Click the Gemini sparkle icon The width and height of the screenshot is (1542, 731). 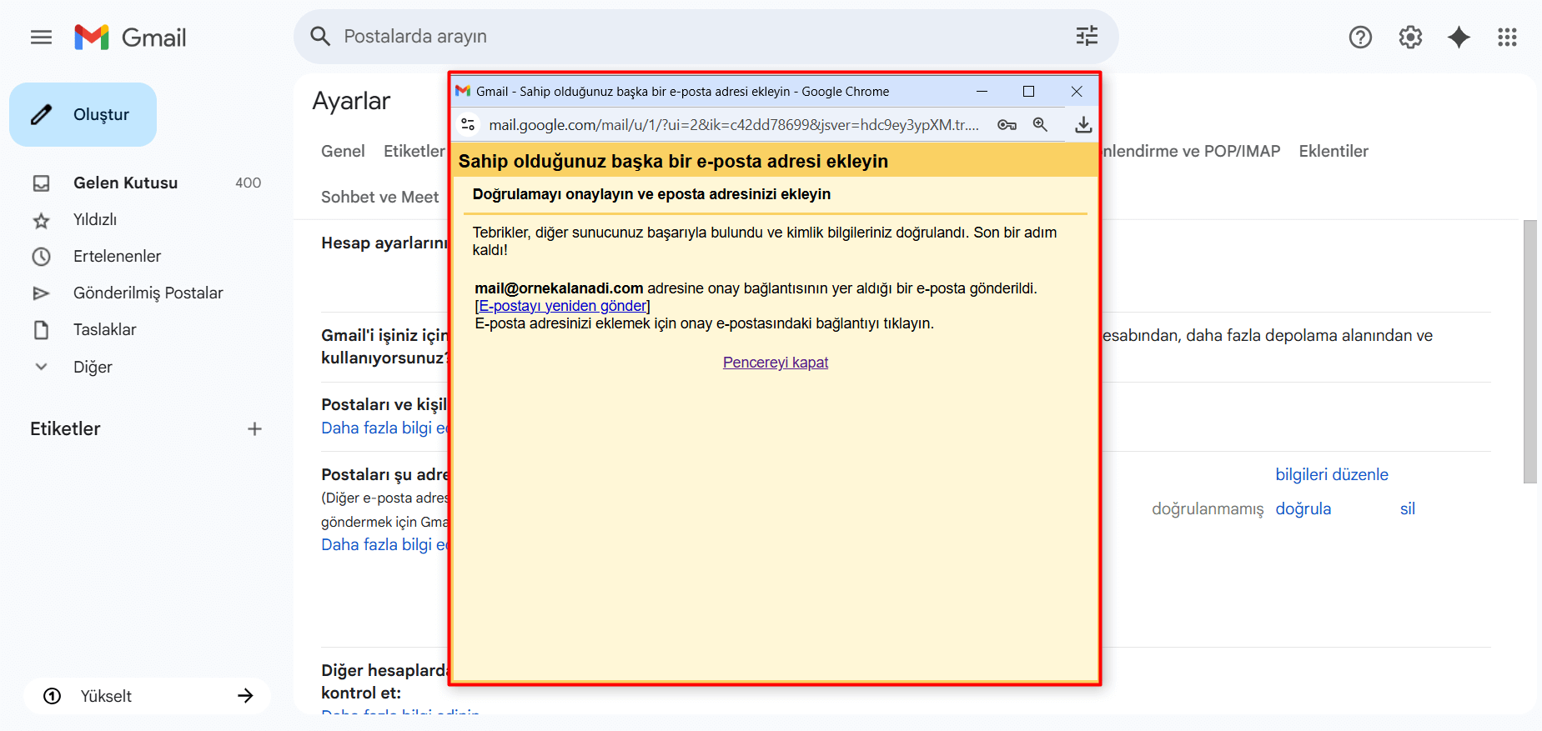1459,37
